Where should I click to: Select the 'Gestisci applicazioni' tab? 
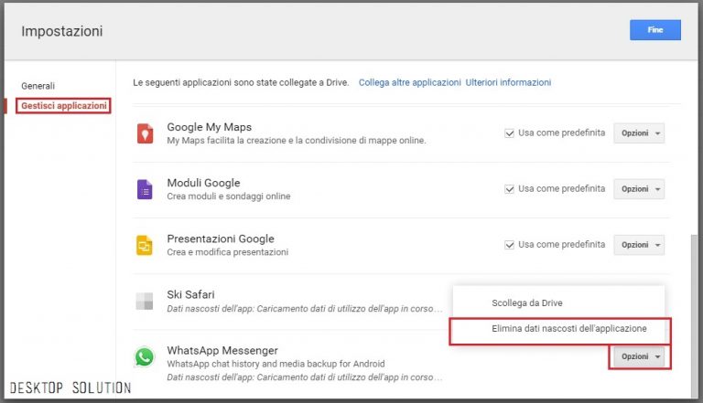pyautogui.click(x=63, y=106)
